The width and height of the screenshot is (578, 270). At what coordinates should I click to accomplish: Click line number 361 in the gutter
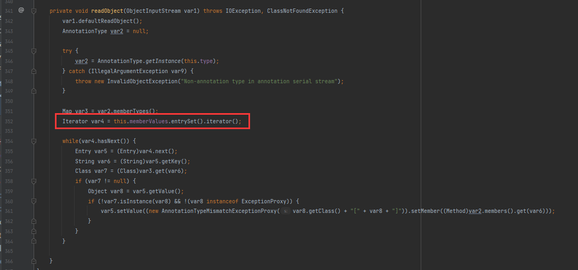[9, 211]
